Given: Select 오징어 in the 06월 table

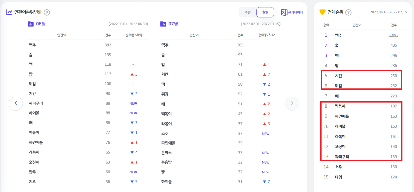Looking at the screenshot, I should point(34,162).
